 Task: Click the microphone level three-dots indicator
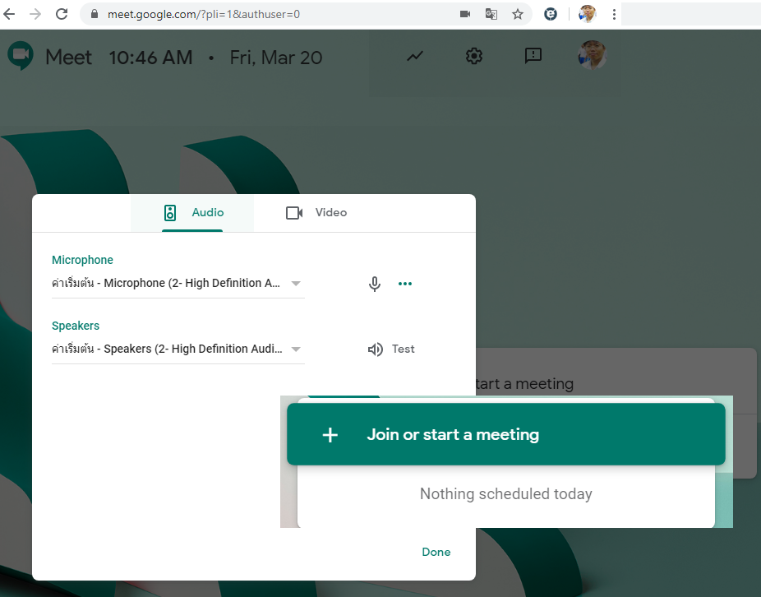(405, 284)
